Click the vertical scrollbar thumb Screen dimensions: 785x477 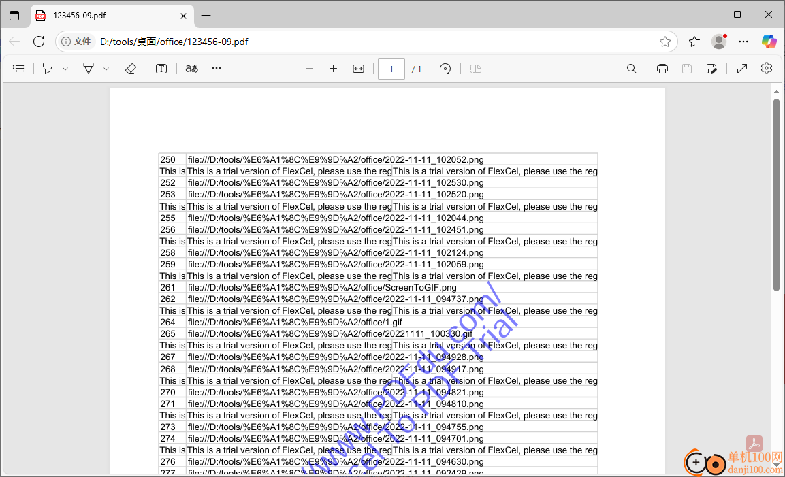click(776, 195)
